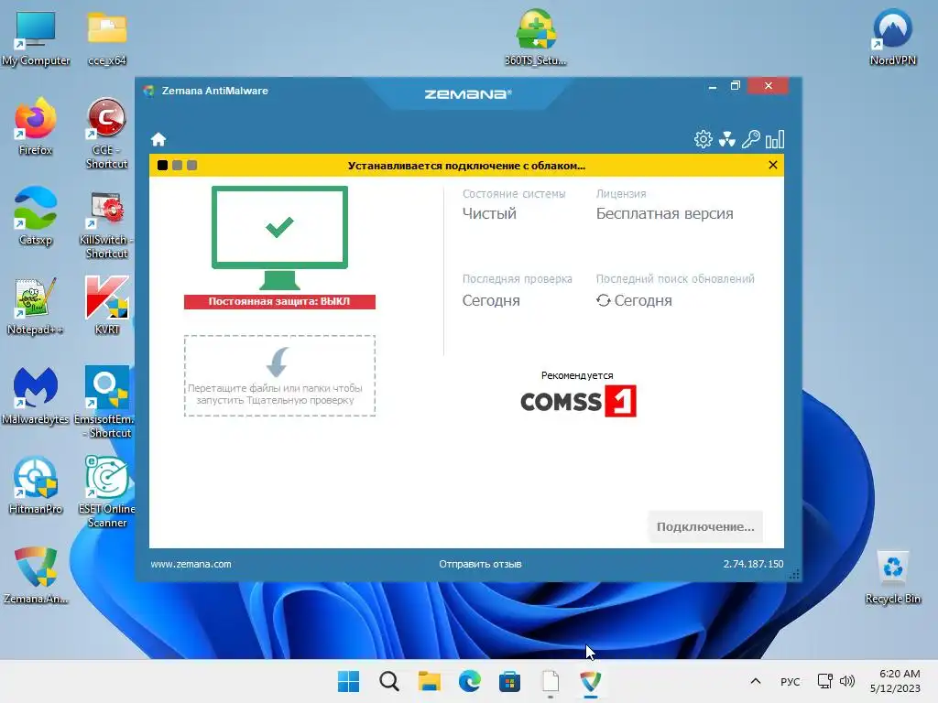Click the COMSS1 recommended logo
The image size is (938, 703).
coord(578,401)
